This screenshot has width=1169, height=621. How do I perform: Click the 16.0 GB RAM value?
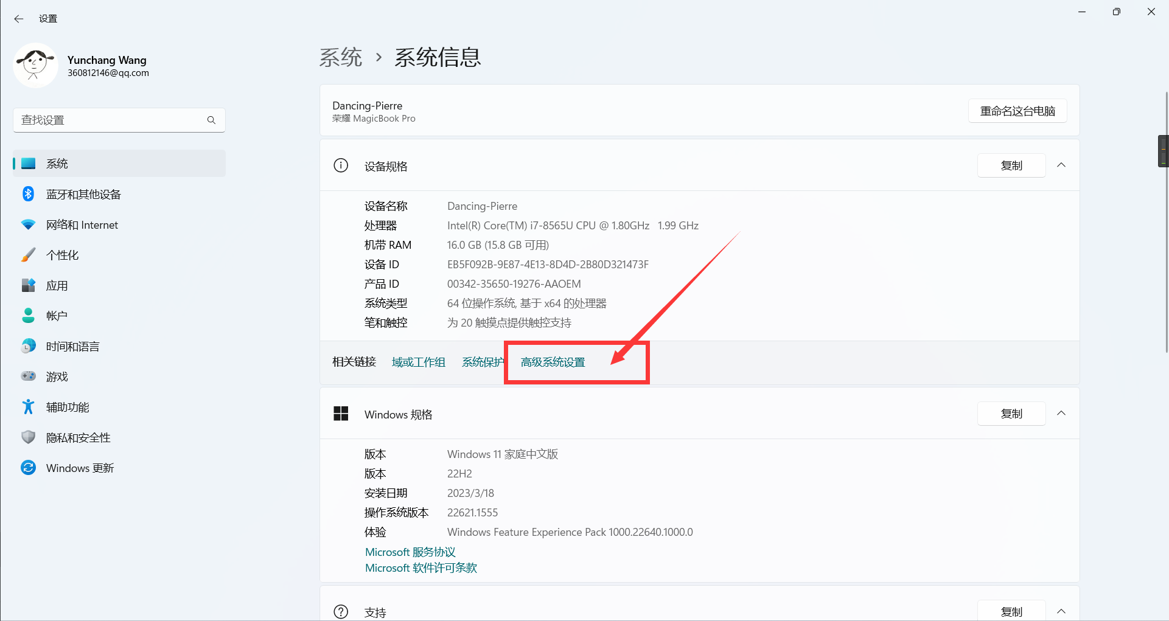point(498,245)
